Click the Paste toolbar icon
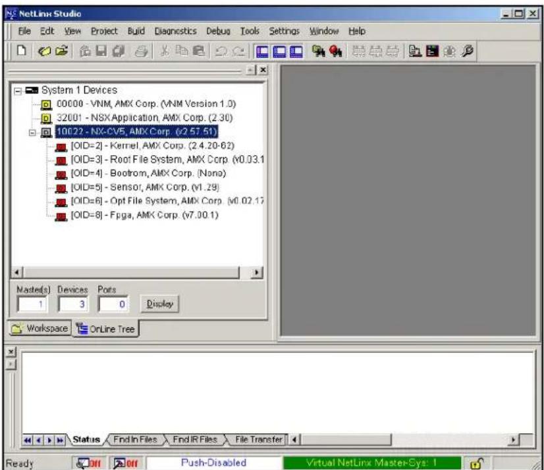The width and height of the screenshot is (544, 470). (x=198, y=51)
